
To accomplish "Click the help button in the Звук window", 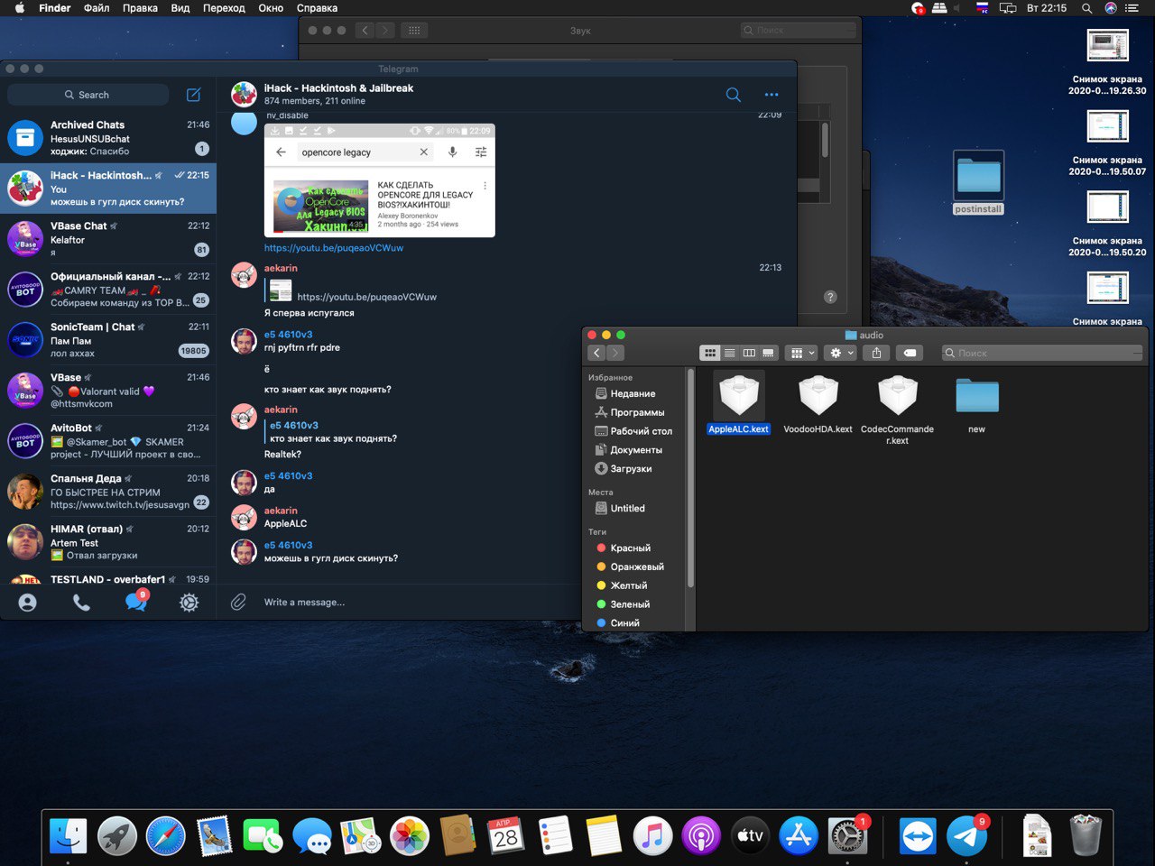I will 830,297.
